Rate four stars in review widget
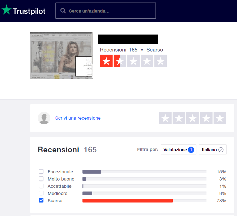The width and height of the screenshot is (237, 216). click(206, 118)
